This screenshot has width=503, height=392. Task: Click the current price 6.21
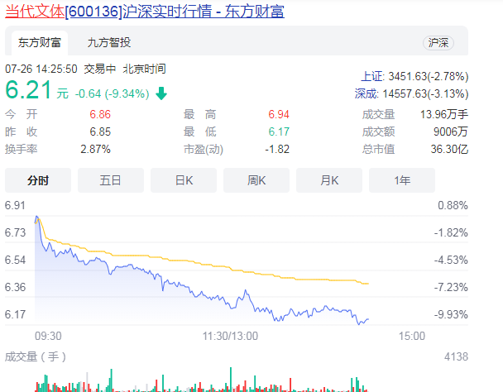[x=30, y=89]
